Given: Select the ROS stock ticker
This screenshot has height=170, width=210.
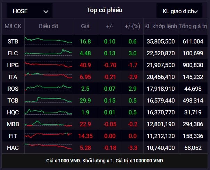Looking at the screenshot, I should 13,89.
